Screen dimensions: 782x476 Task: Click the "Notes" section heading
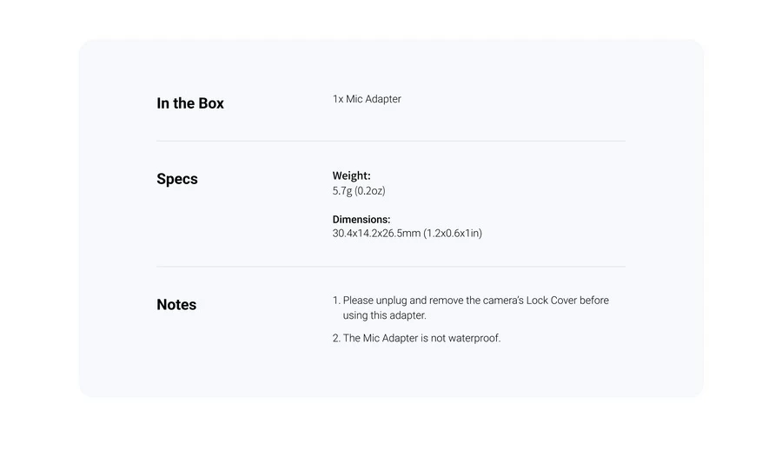[x=176, y=305]
